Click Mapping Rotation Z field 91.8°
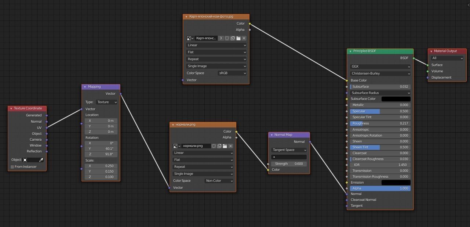470x227 pixels. (x=101, y=154)
